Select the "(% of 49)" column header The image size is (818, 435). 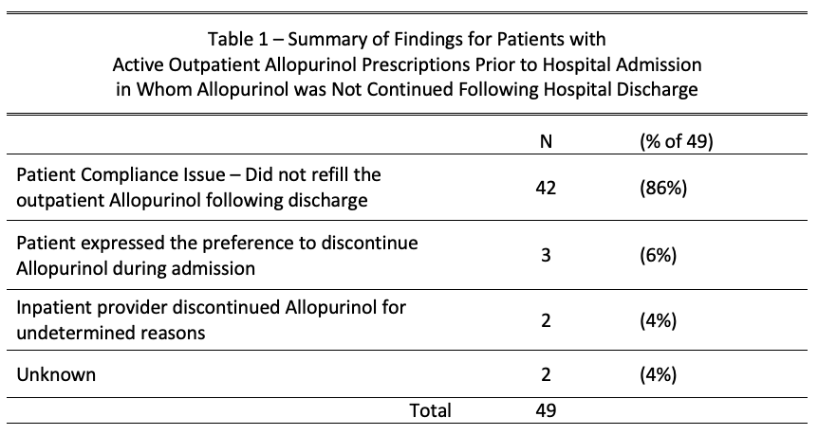(677, 142)
